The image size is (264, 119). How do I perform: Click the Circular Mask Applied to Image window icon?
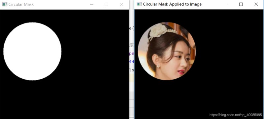[139, 4]
